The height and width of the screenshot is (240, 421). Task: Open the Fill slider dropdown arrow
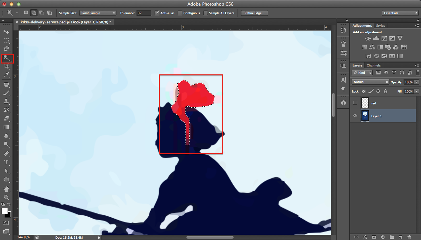coord(417,91)
